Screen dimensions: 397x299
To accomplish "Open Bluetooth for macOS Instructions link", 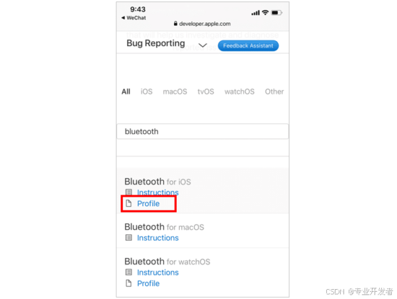I will point(157,238).
